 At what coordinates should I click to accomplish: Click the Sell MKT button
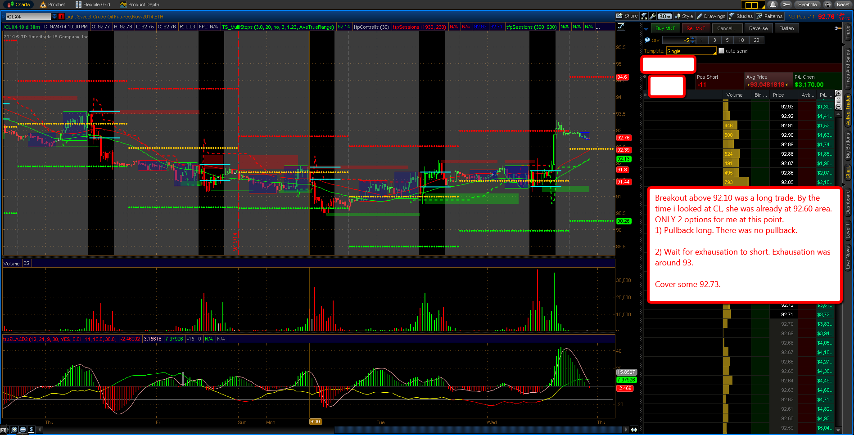(696, 28)
